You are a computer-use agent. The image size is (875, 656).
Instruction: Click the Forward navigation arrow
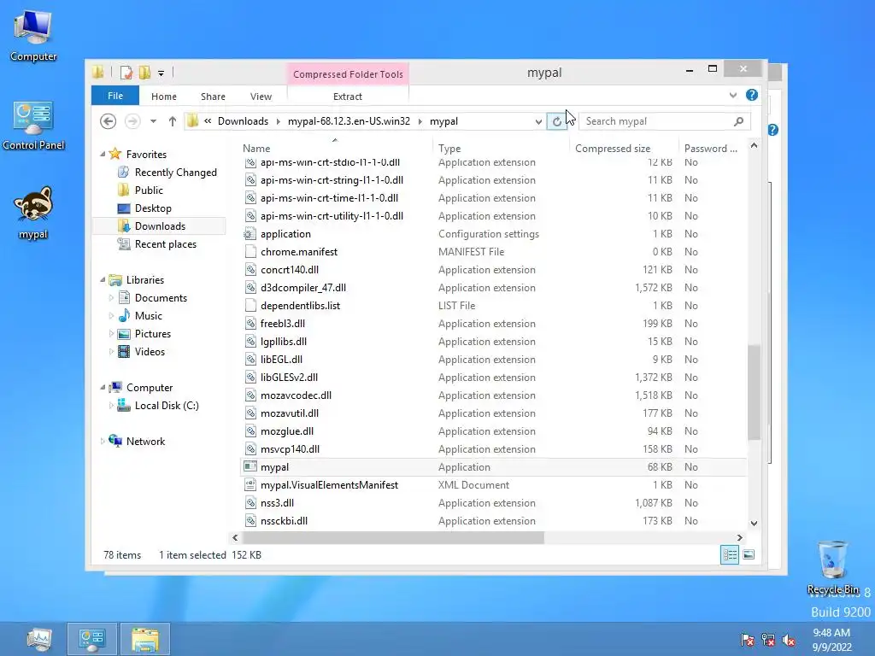point(132,121)
